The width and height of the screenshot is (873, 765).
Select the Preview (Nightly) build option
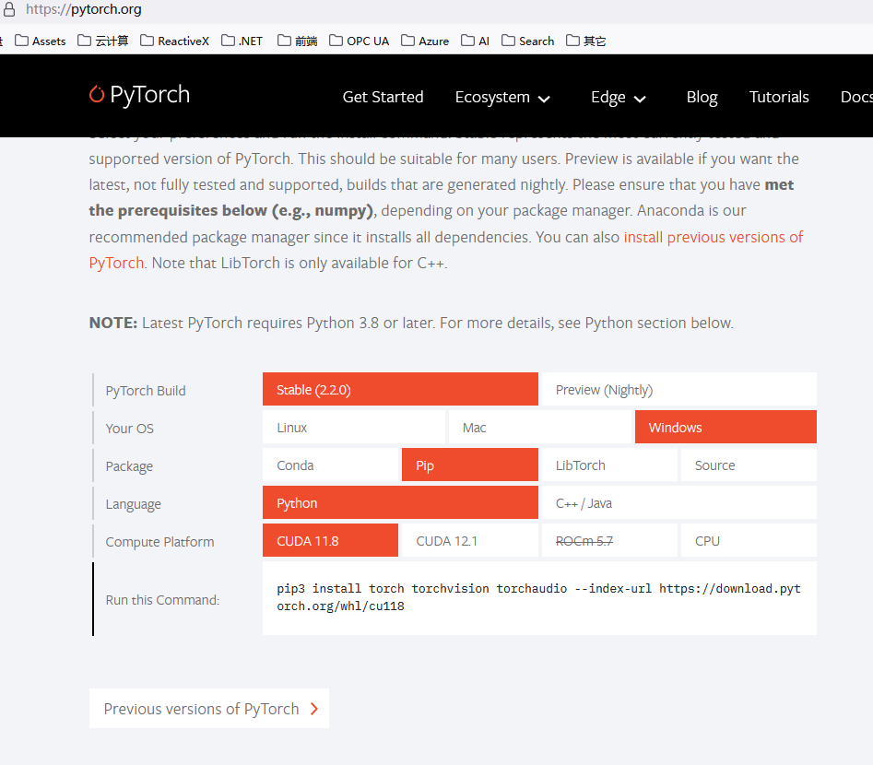click(x=678, y=389)
